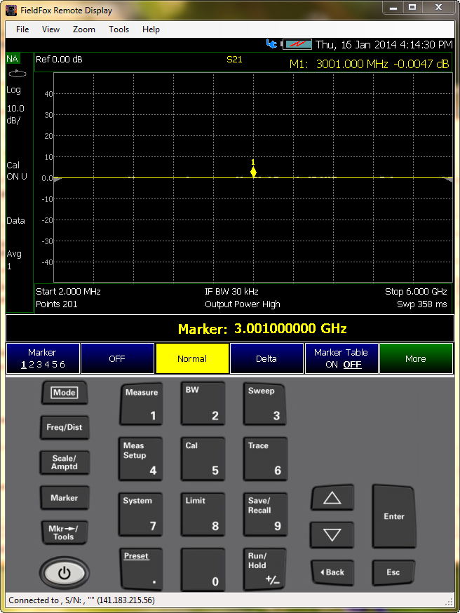
Task: Click the Back key
Action: (x=332, y=572)
